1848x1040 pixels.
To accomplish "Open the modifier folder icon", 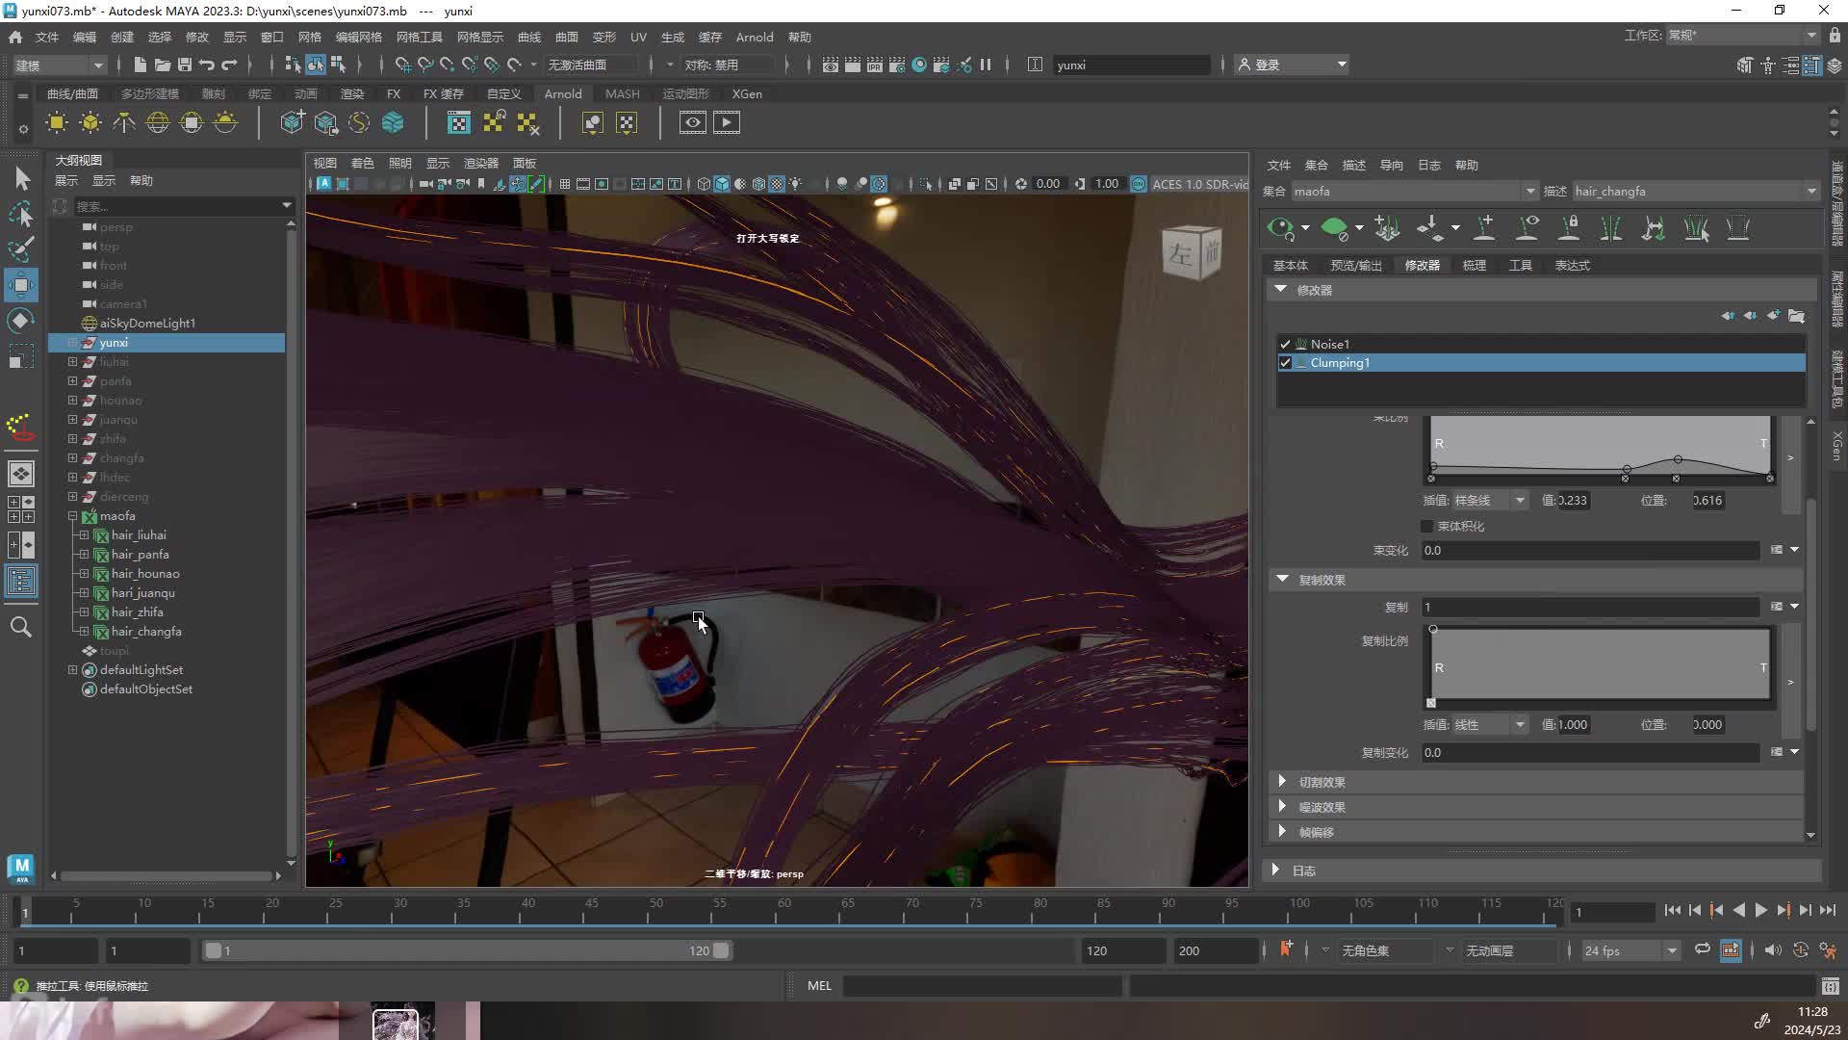I will tap(1796, 316).
